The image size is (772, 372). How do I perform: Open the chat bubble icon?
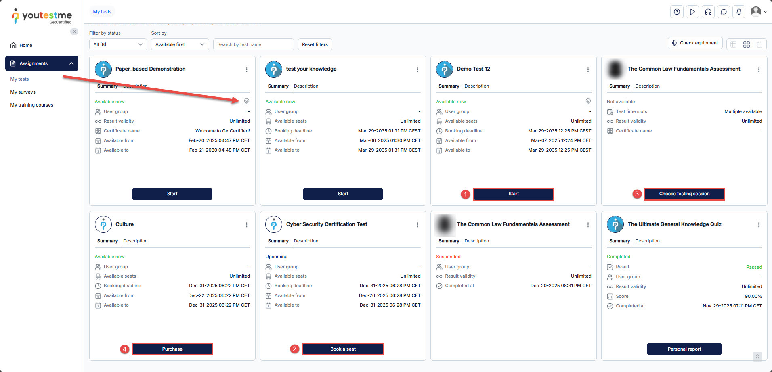724,12
